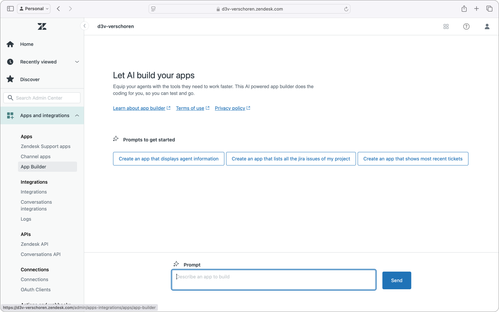Click the page reader icon in address bar

[x=153, y=9]
